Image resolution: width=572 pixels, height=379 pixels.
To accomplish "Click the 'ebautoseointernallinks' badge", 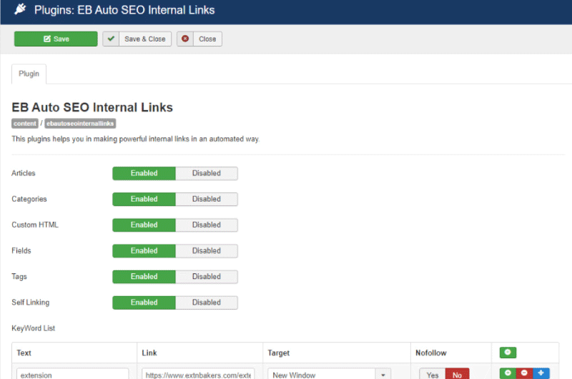I will pyautogui.click(x=80, y=124).
